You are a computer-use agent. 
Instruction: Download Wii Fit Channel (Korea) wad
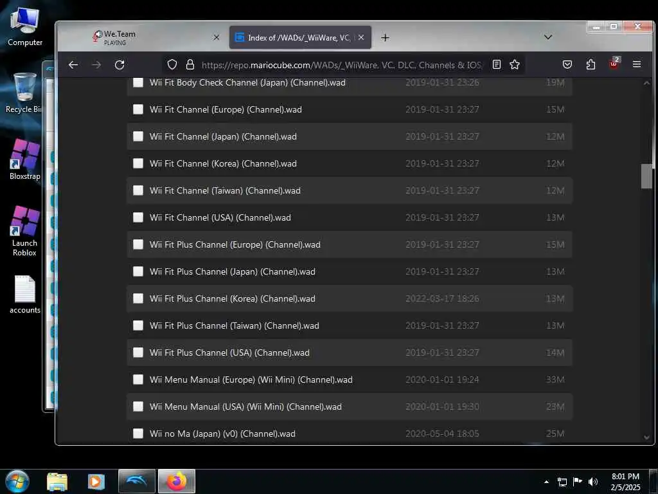point(223,163)
